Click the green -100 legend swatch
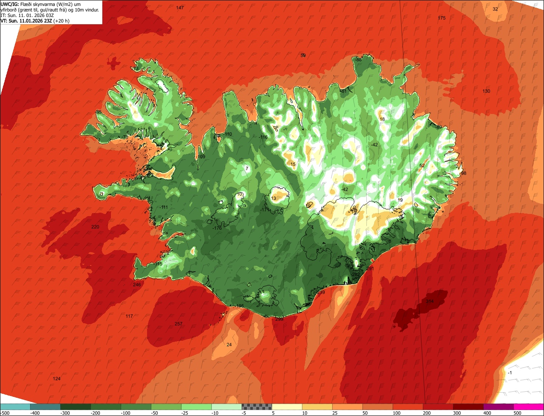This screenshot has height=416, width=544. (136, 407)
